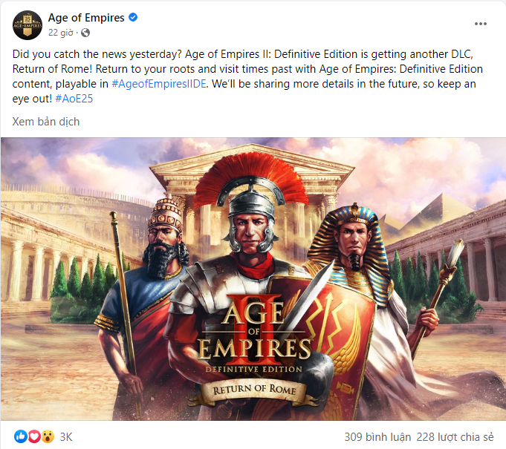Click the globe public audience icon
Viewport: 506px width, 449px height.
85,33
